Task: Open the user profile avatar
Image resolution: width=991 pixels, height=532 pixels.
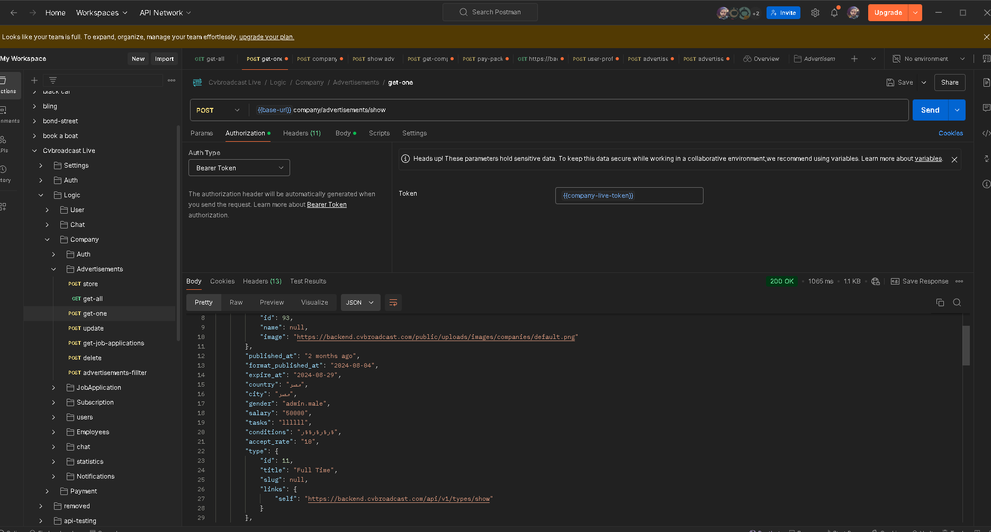Action: (853, 13)
